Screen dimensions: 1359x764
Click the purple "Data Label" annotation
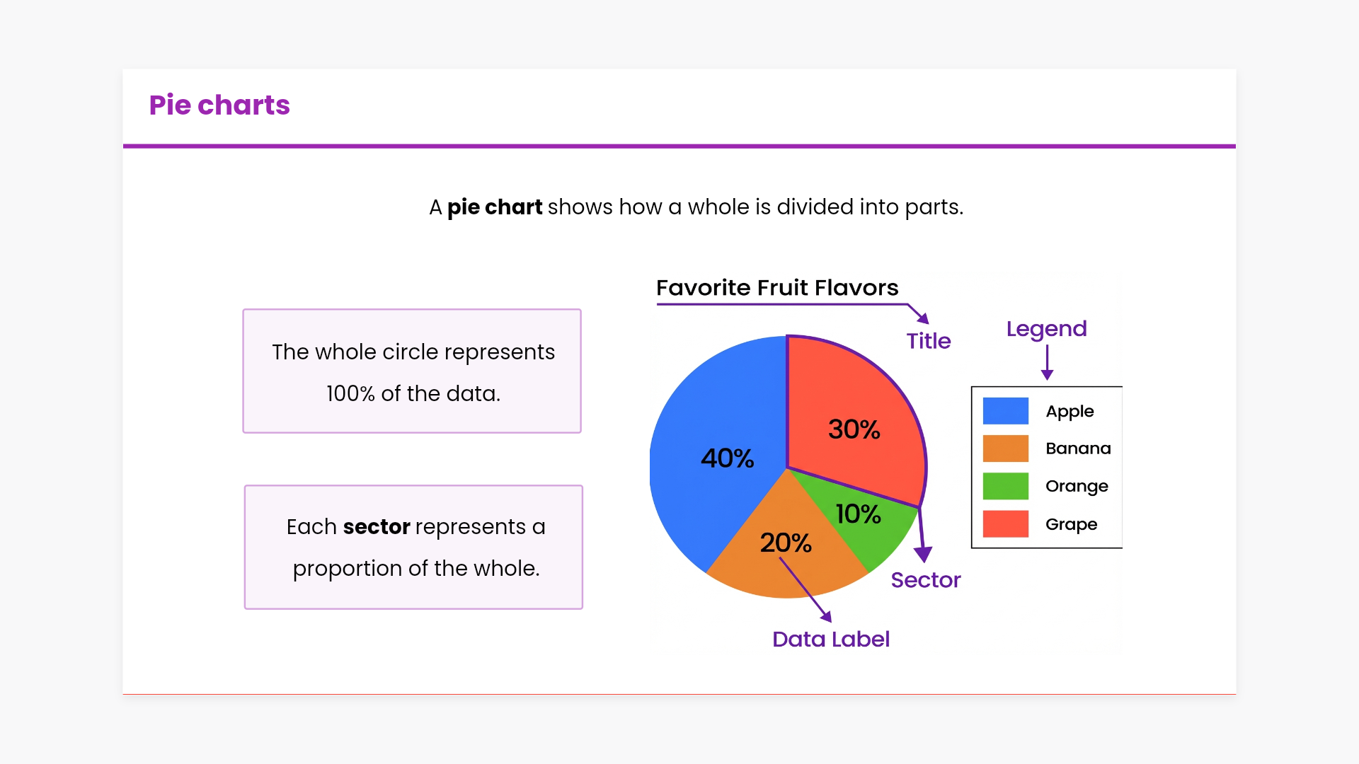[830, 639]
